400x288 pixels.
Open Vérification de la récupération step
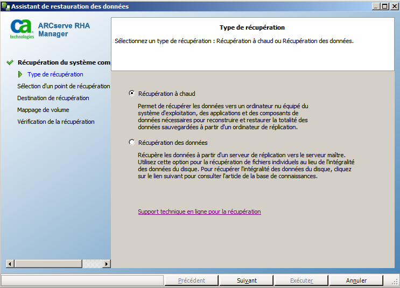tap(56, 122)
